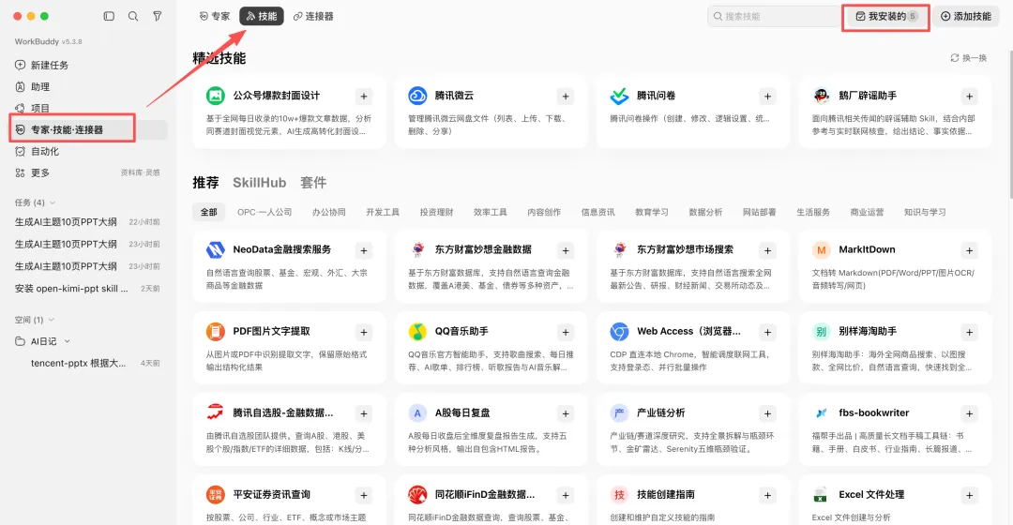Open the QQ音乐助手 app icon
1013x525 pixels.
417,331
